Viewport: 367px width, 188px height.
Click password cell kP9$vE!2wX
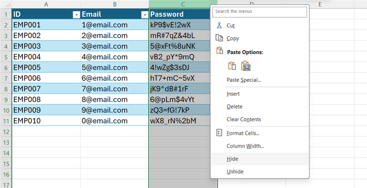click(180, 25)
